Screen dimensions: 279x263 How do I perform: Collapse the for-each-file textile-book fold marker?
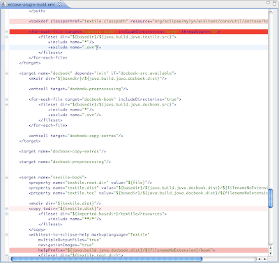[7, 31]
